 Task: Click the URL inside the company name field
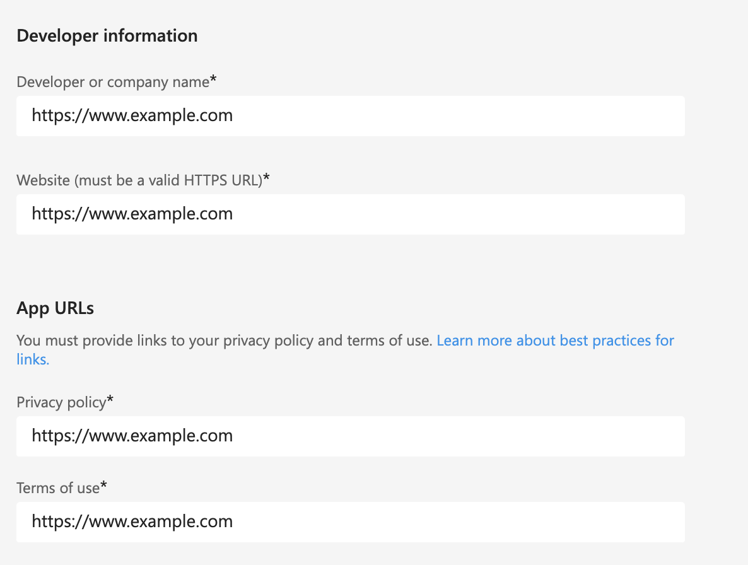(x=132, y=115)
